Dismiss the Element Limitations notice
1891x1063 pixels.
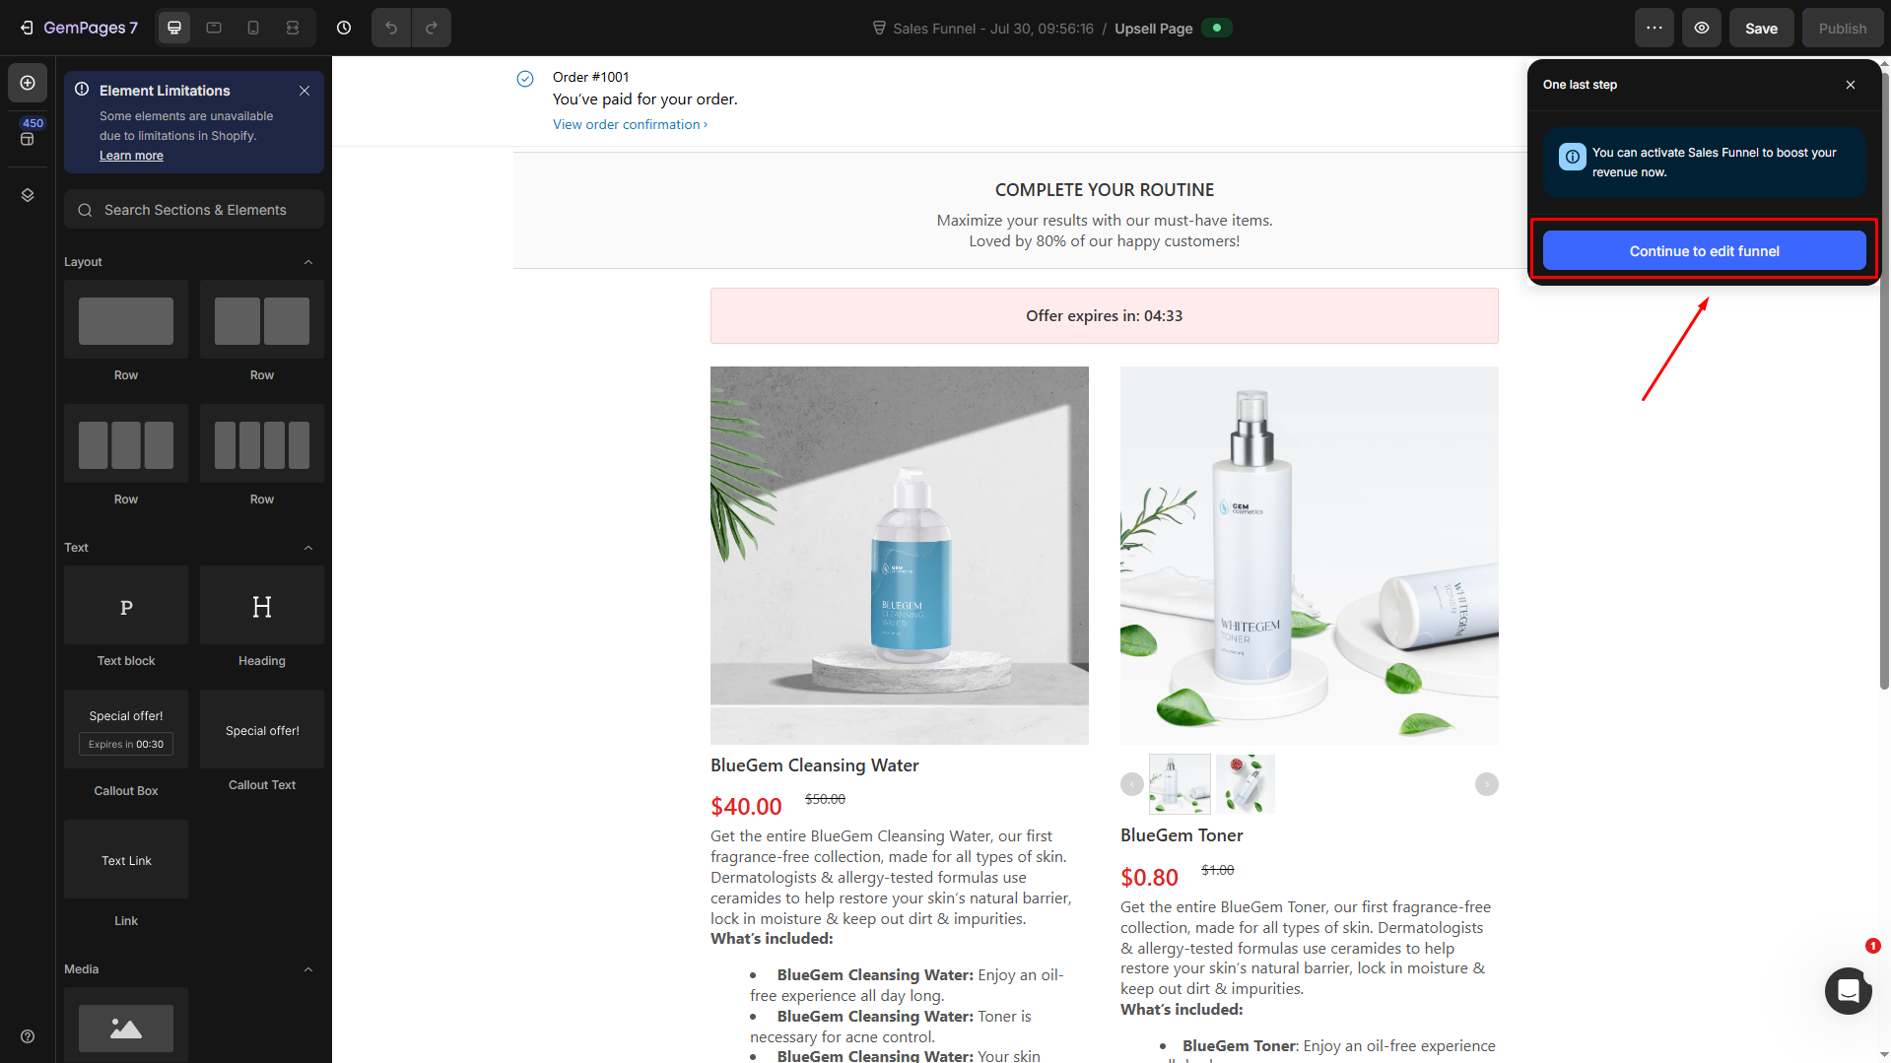tap(304, 91)
